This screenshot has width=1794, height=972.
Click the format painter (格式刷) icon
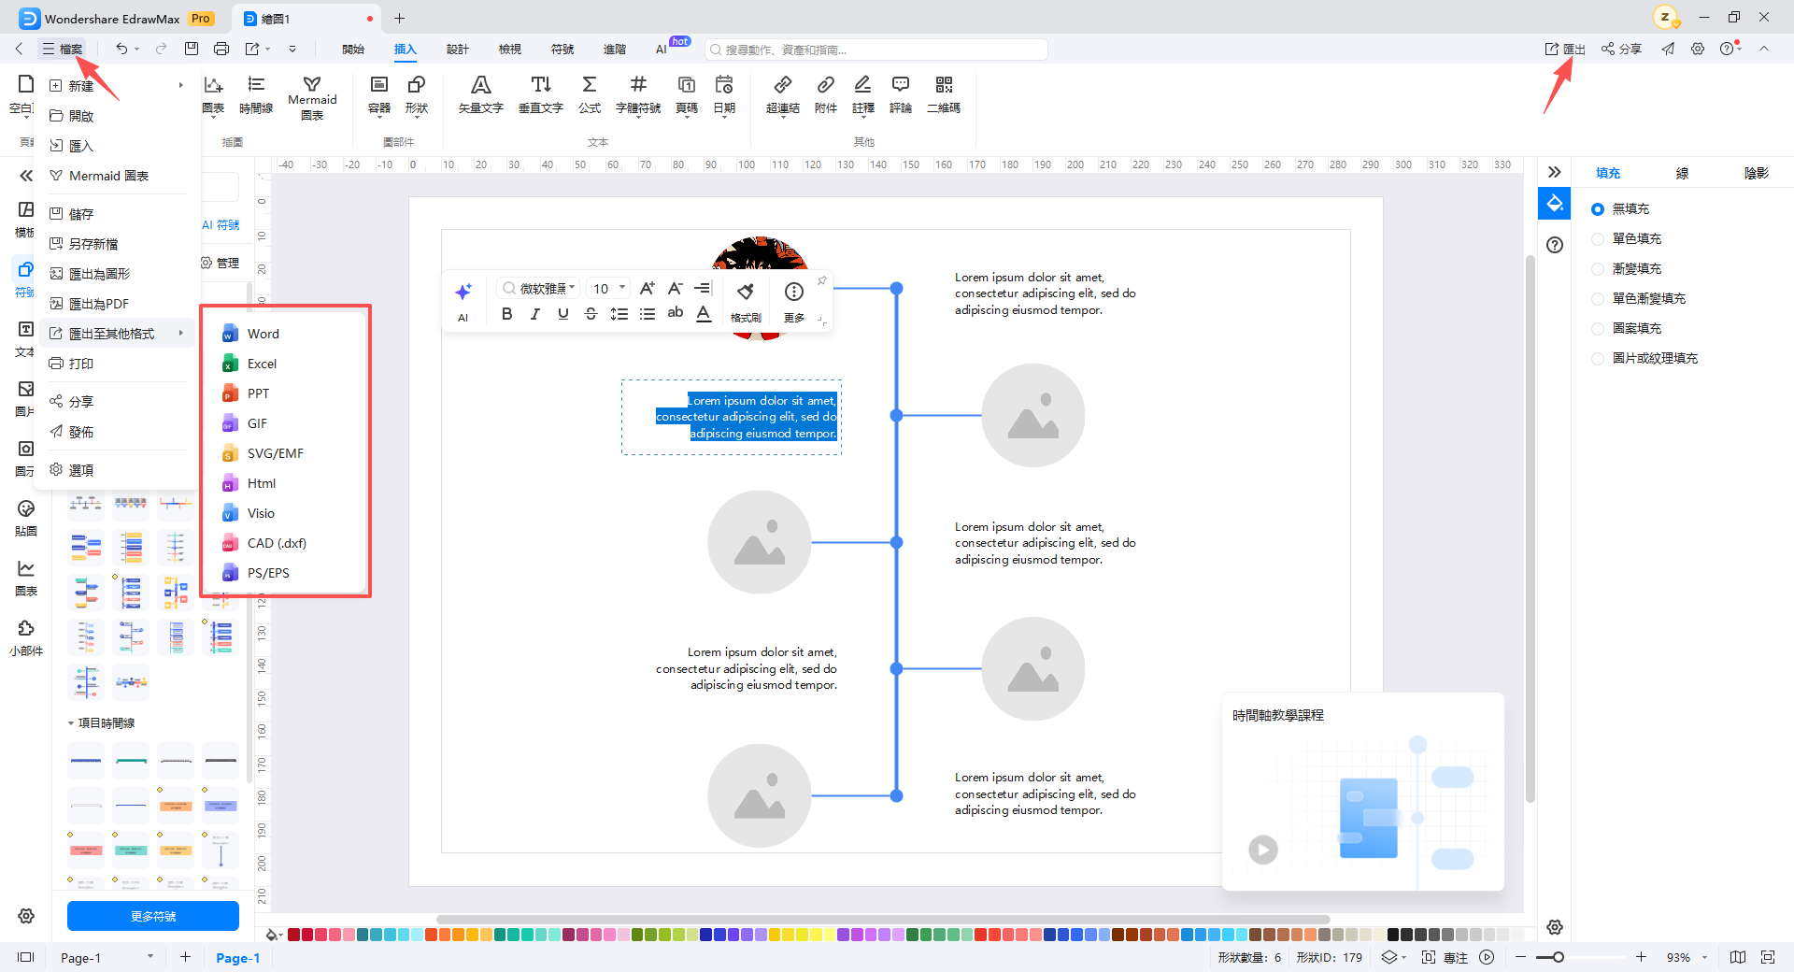pos(745,302)
